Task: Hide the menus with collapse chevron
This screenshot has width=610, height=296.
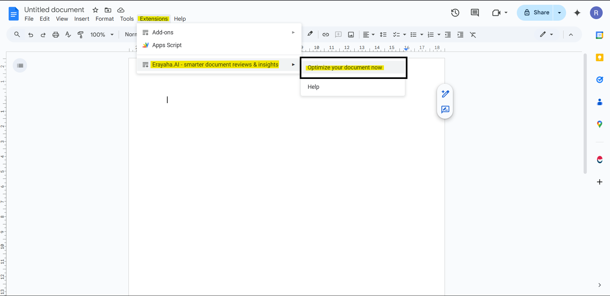Action: [571, 35]
